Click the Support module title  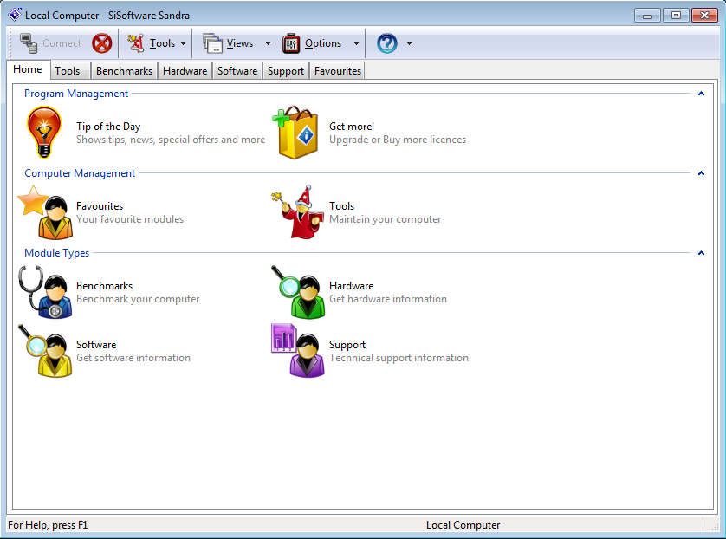tap(347, 345)
